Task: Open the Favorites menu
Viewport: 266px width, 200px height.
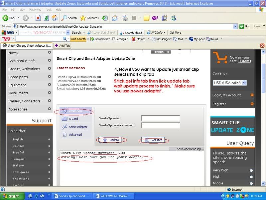Action: [x=35, y=10]
